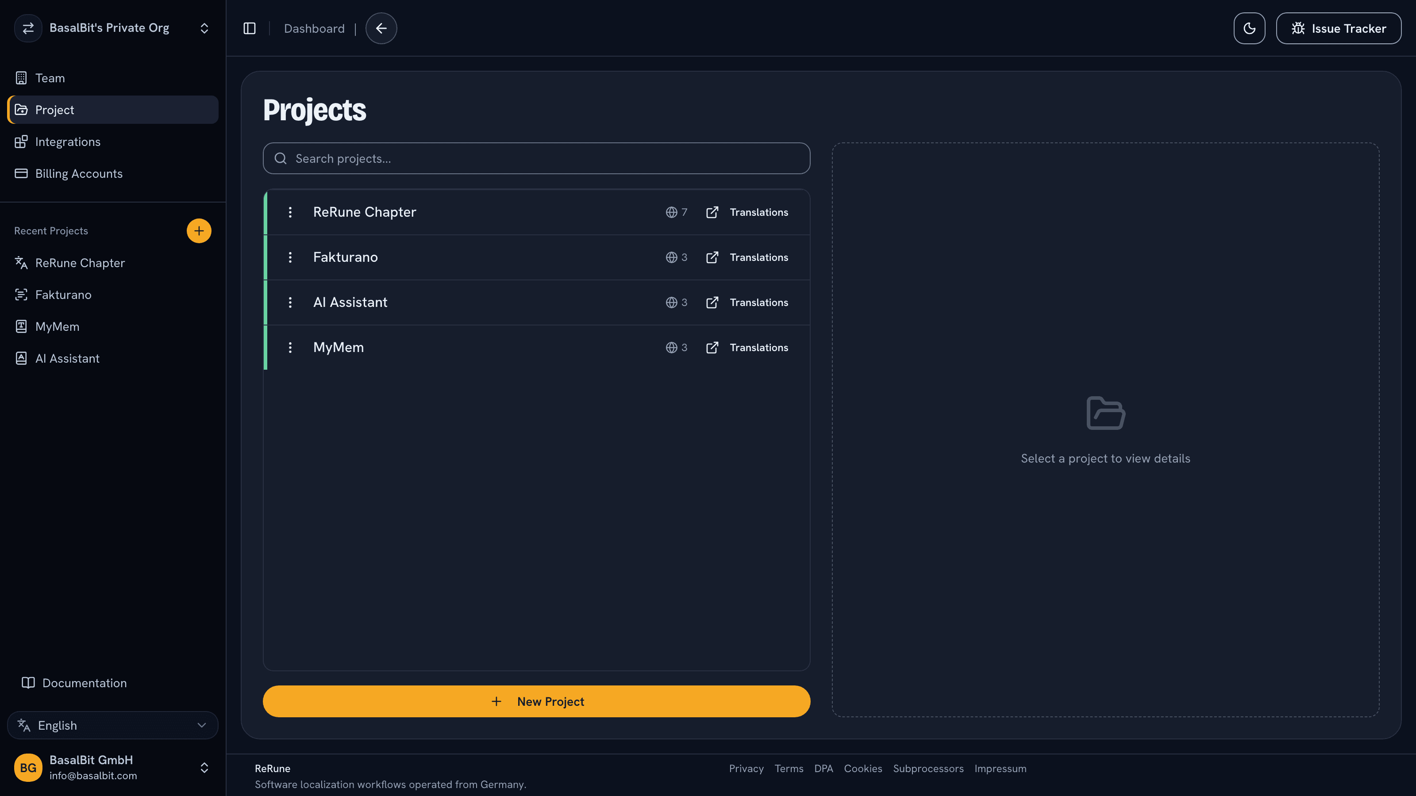
Task: Select the AI Assistant project row
Action: click(537, 302)
